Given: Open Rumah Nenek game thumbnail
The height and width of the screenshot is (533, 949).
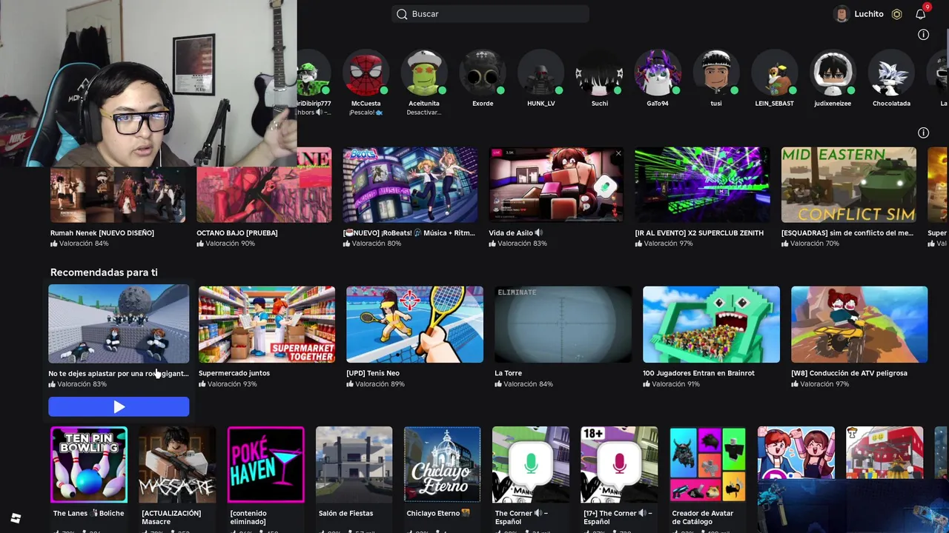Looking at the screenshot, I should click(118, 194).
